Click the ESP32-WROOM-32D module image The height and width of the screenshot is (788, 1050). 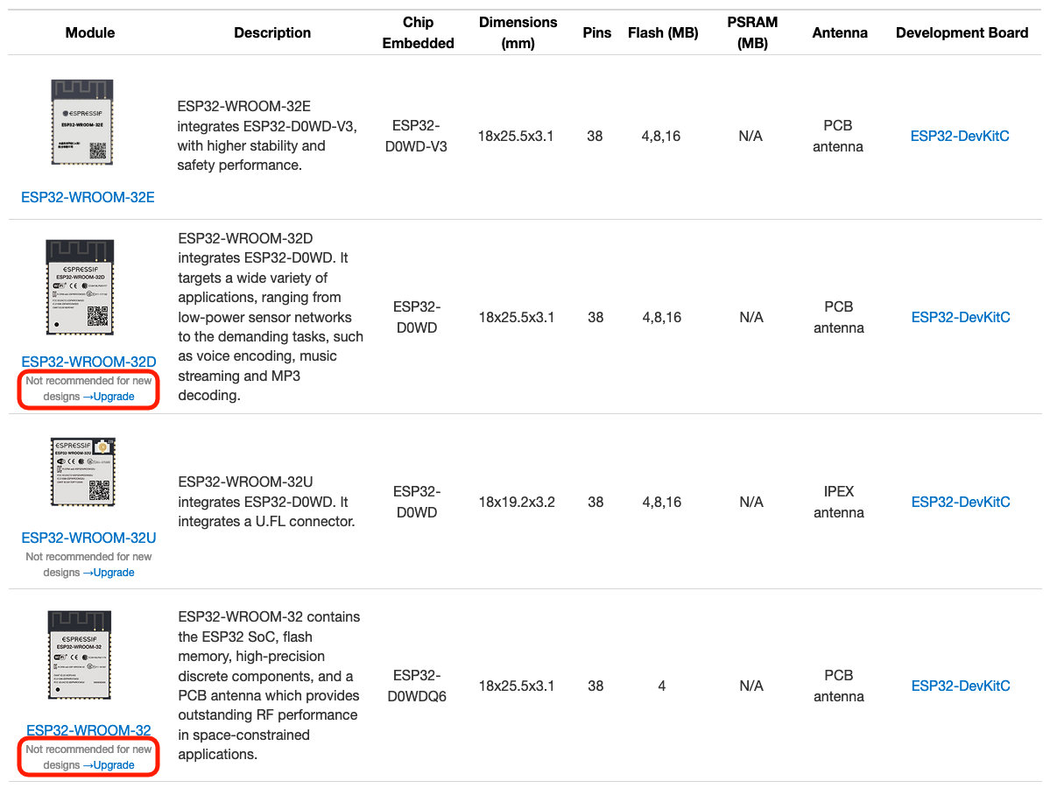tap(80, 287)
